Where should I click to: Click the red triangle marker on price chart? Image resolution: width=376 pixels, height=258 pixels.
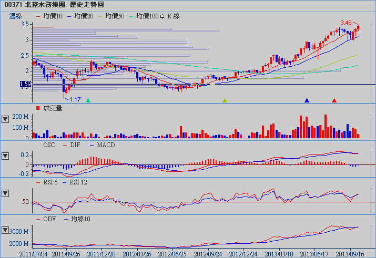click(x=334, y=100)
